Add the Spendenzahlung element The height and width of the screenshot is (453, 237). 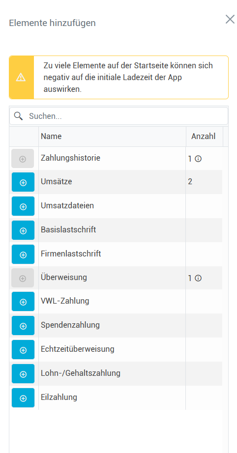(x=23, y=326)
